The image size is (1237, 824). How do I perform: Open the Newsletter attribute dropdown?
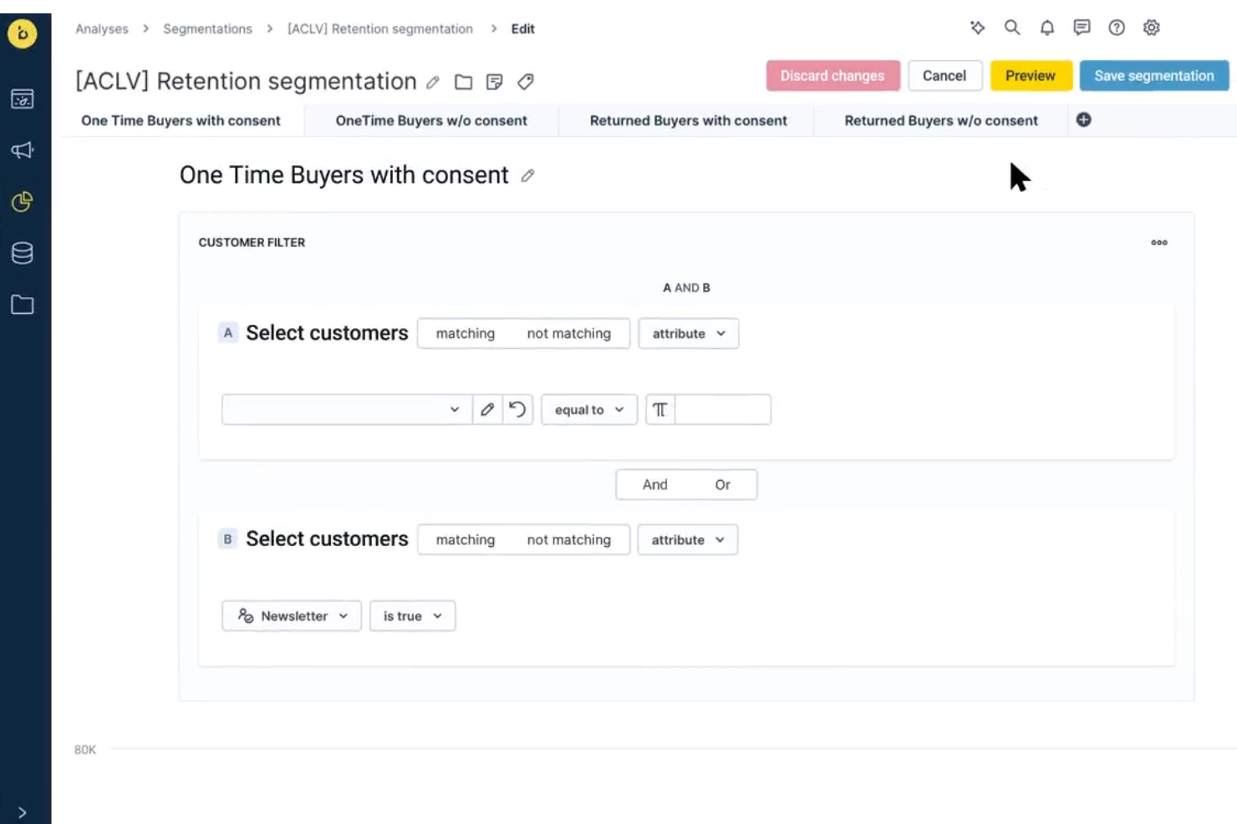coord(291,615)
